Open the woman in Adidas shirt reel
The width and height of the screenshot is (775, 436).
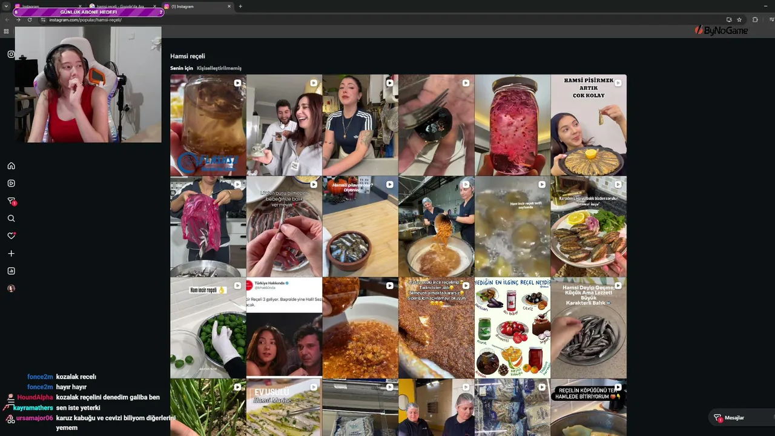point(360,125)
